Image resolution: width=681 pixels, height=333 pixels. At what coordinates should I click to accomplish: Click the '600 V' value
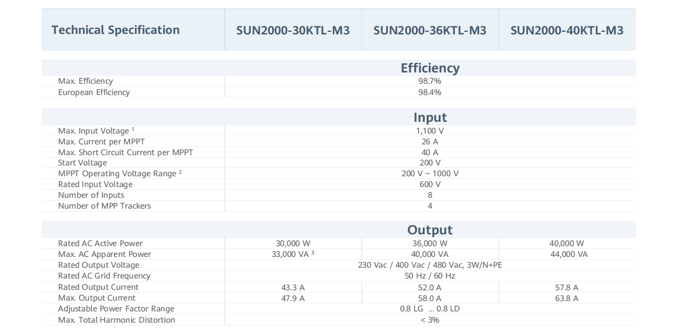(x=430, y=184)
